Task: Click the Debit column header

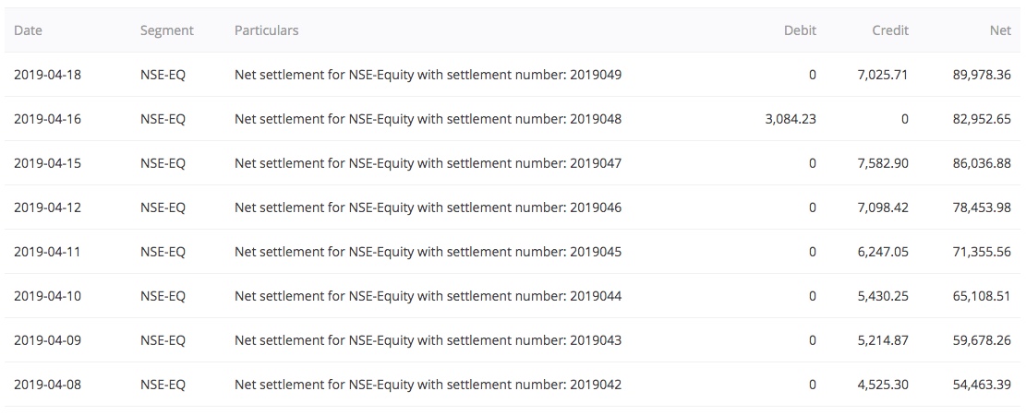Action: point(800,30)
